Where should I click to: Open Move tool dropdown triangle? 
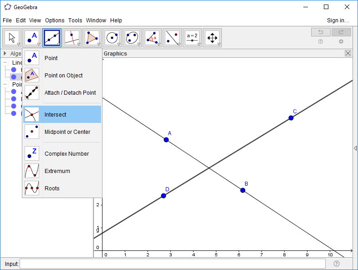pyautogui.click(x=19, y=44)
